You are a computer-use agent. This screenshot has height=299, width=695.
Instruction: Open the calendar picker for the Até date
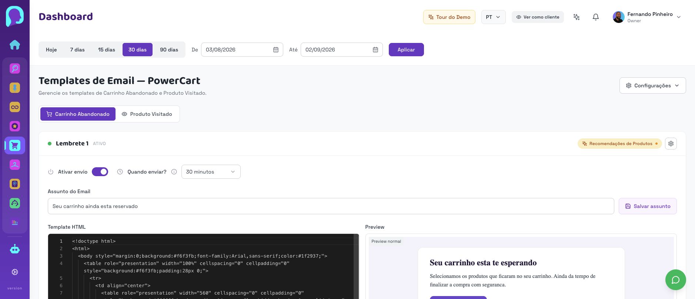[375, 50]
